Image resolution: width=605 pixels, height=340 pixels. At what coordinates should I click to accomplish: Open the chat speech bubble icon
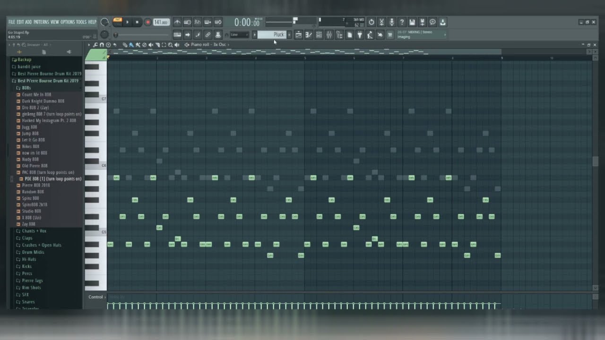click(x=432, y=22)
